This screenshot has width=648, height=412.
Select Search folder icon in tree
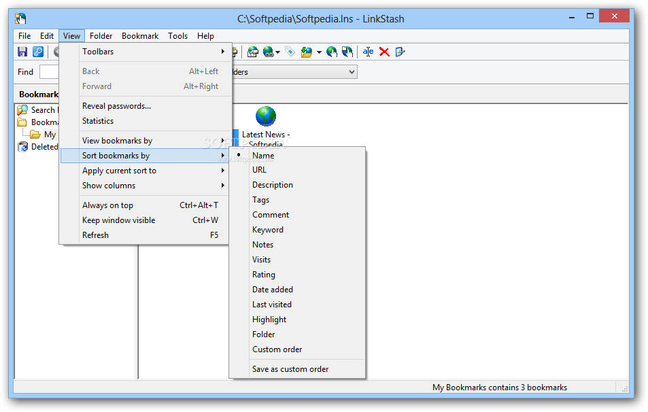click(22, 110)
